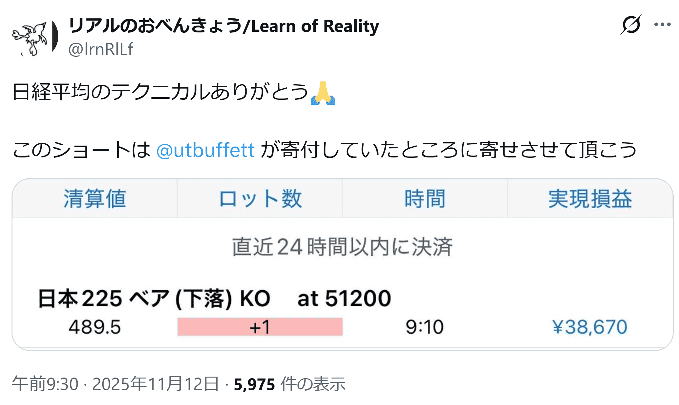Image resolution: width=679 pixels, height=405 pixels.
Task: Click the 日本225 ベア (下落) KO position title
Action: tap(154, 299)
